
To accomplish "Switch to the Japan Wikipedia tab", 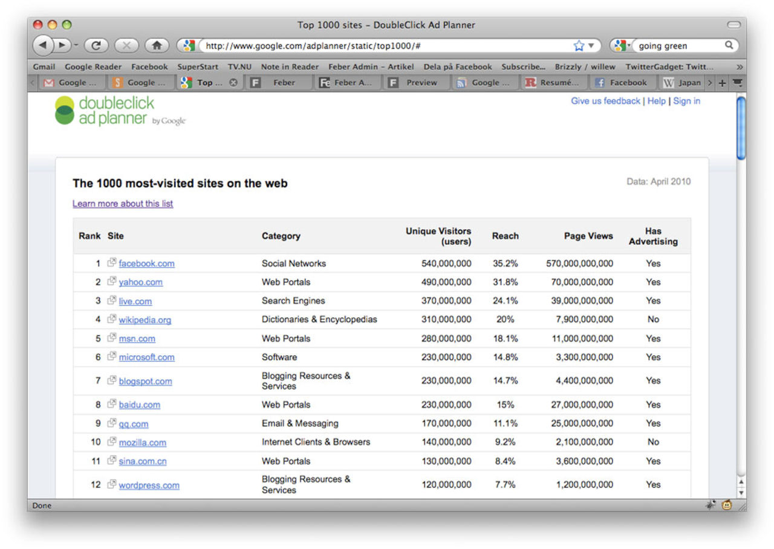I will (683, 83).
